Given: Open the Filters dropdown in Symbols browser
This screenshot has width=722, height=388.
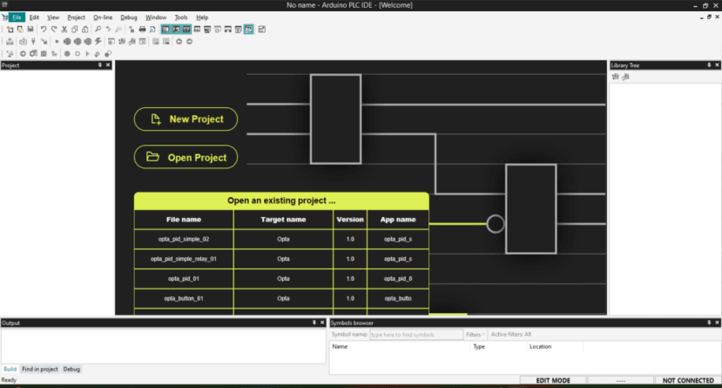Looking at the screenshot, I should [476, 335].
